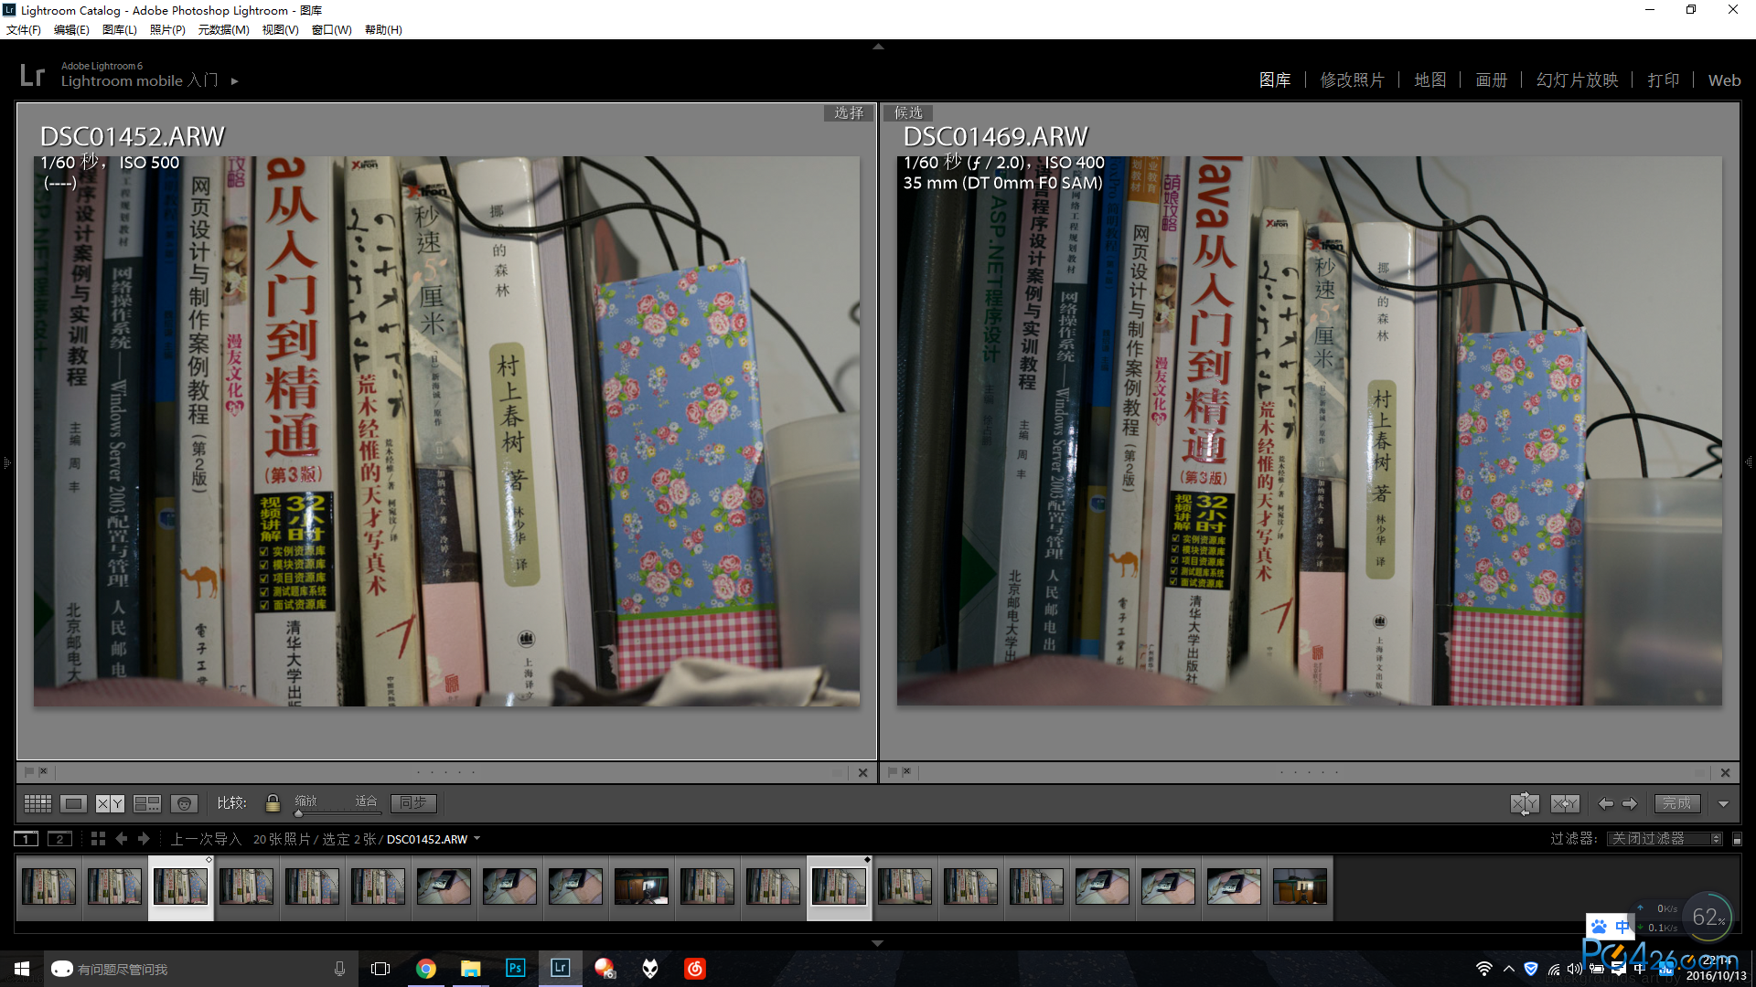Select next photo with right arrow
Image resolution: width=1756 pixels, height=987 pixels.
[1630, 803]
